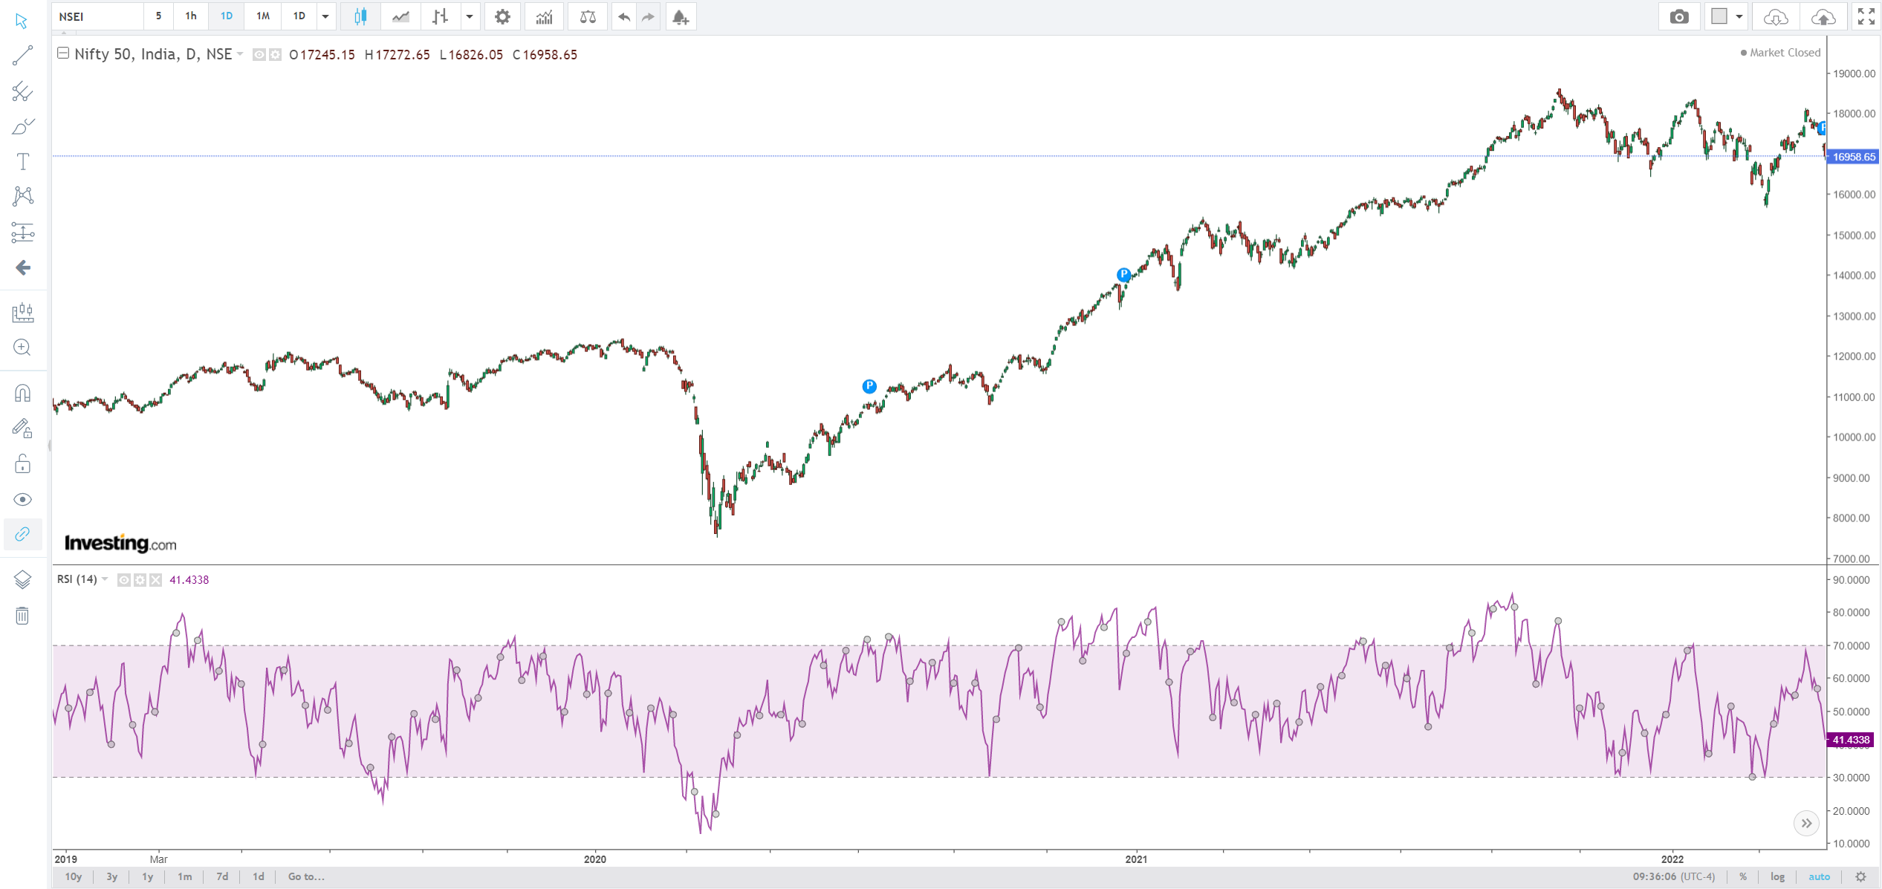This screenshot has width=1882, height=889.
Task: Select the candlestick chart style
Action: pyautogui.click(x=360, y=16)
